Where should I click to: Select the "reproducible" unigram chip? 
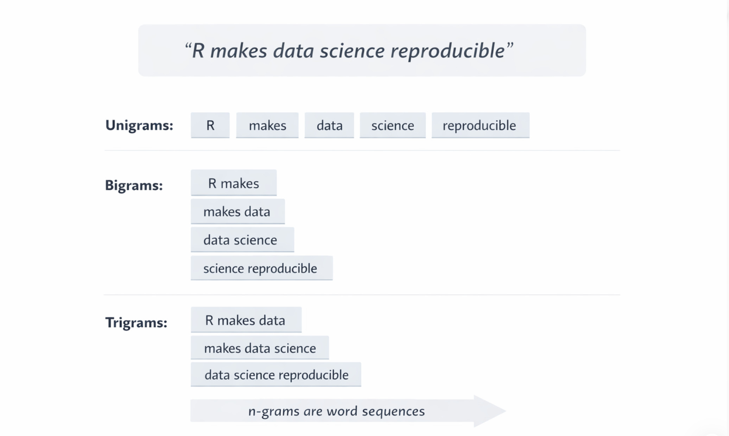480,125
